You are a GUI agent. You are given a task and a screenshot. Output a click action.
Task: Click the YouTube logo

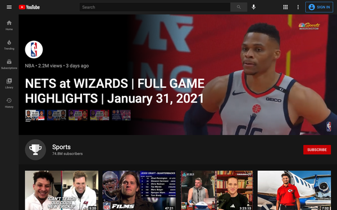coord(29,7)
